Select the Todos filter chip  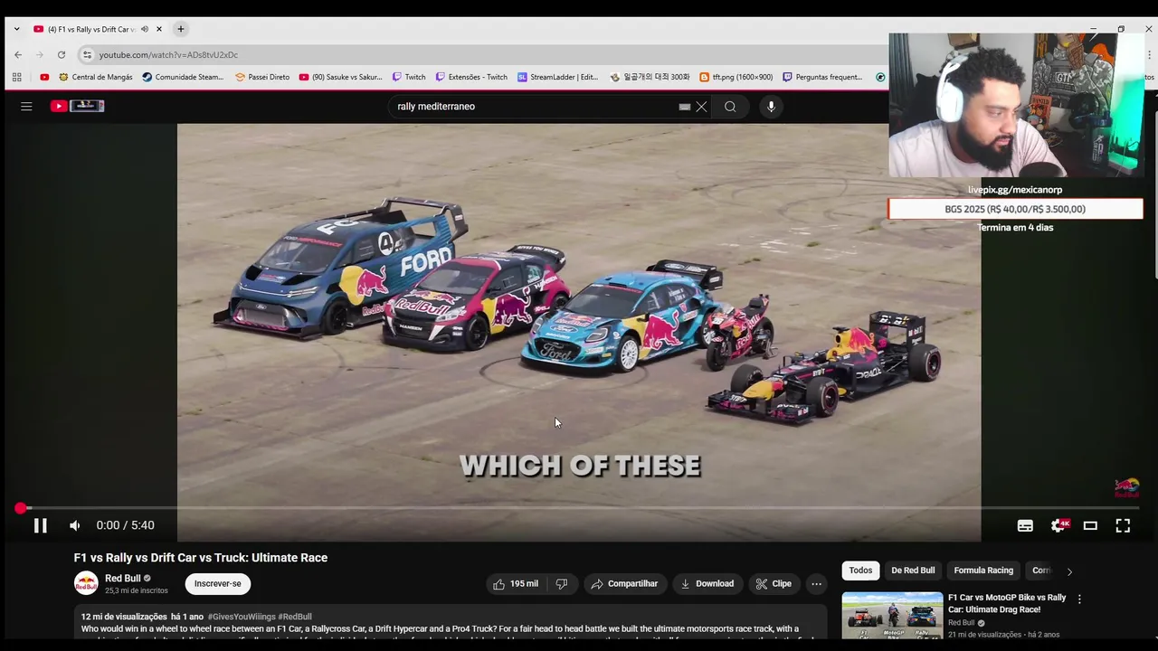pos(860,571)
